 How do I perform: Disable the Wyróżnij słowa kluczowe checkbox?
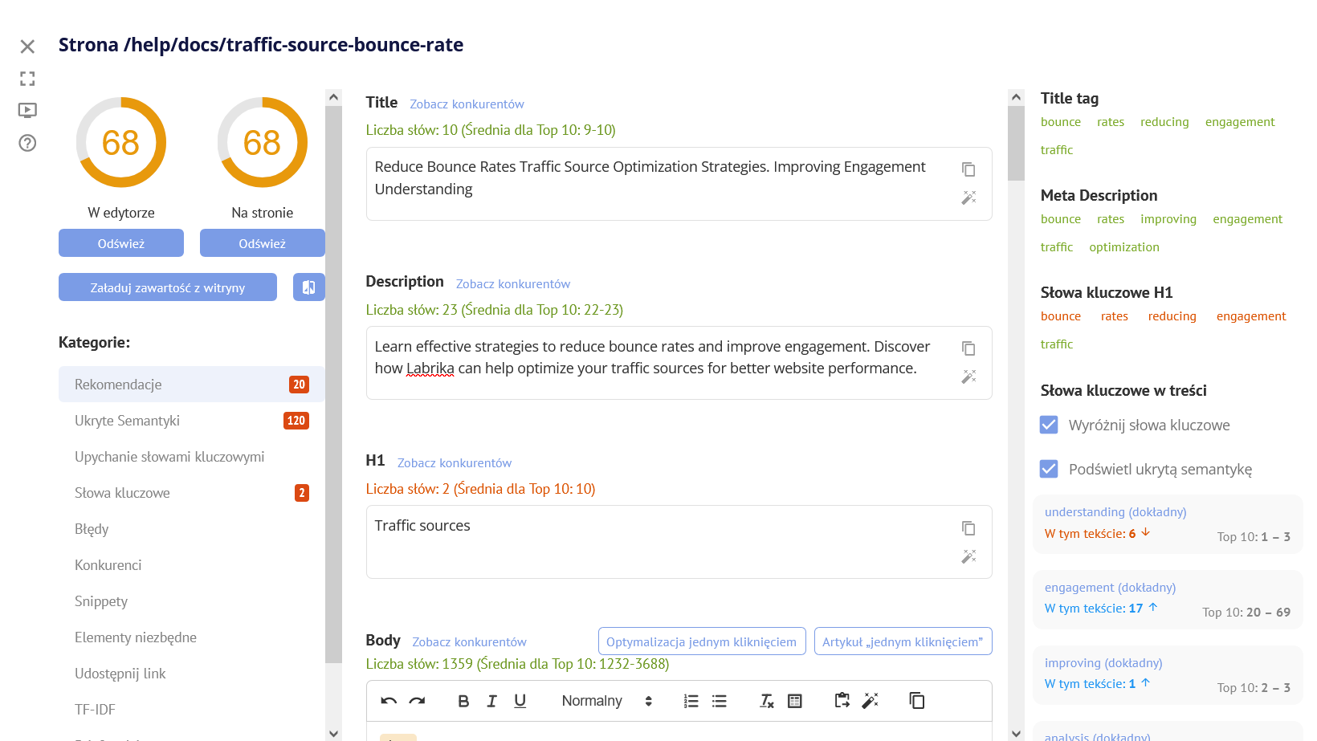pyautogui.click(x=1049, y=425)
